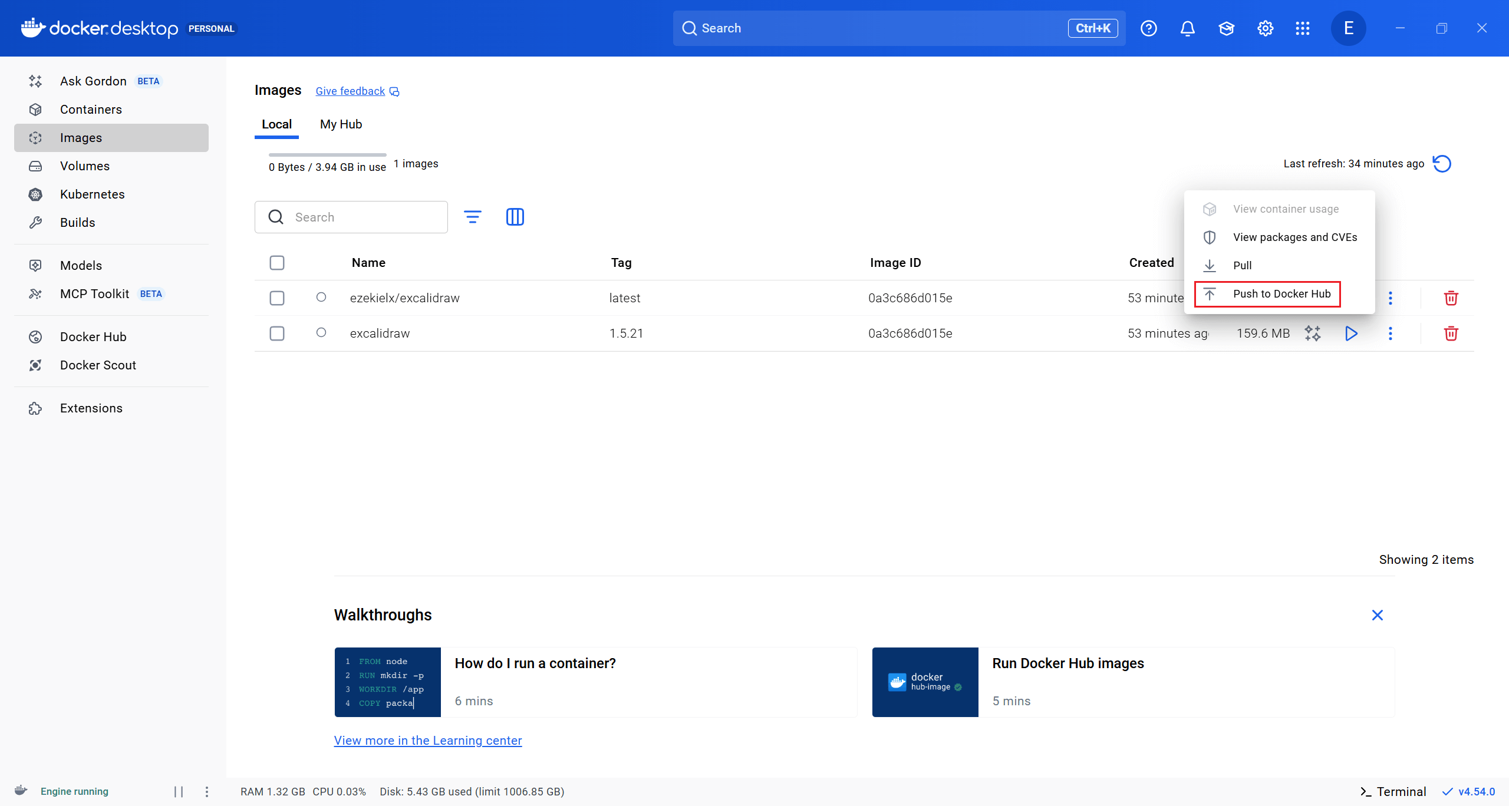Toggle the select-all images checkbox
The height and width of the screenshot is (806, 1509).
pyautogui.click(x=276, y=263)
